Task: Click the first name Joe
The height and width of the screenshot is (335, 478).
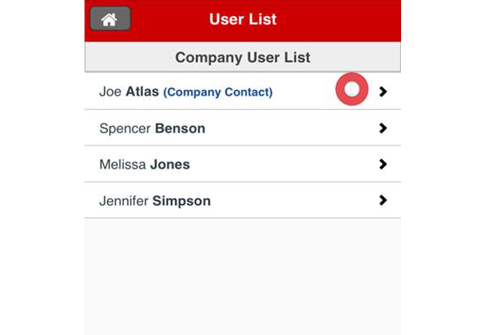Action: tap(110, 92)
